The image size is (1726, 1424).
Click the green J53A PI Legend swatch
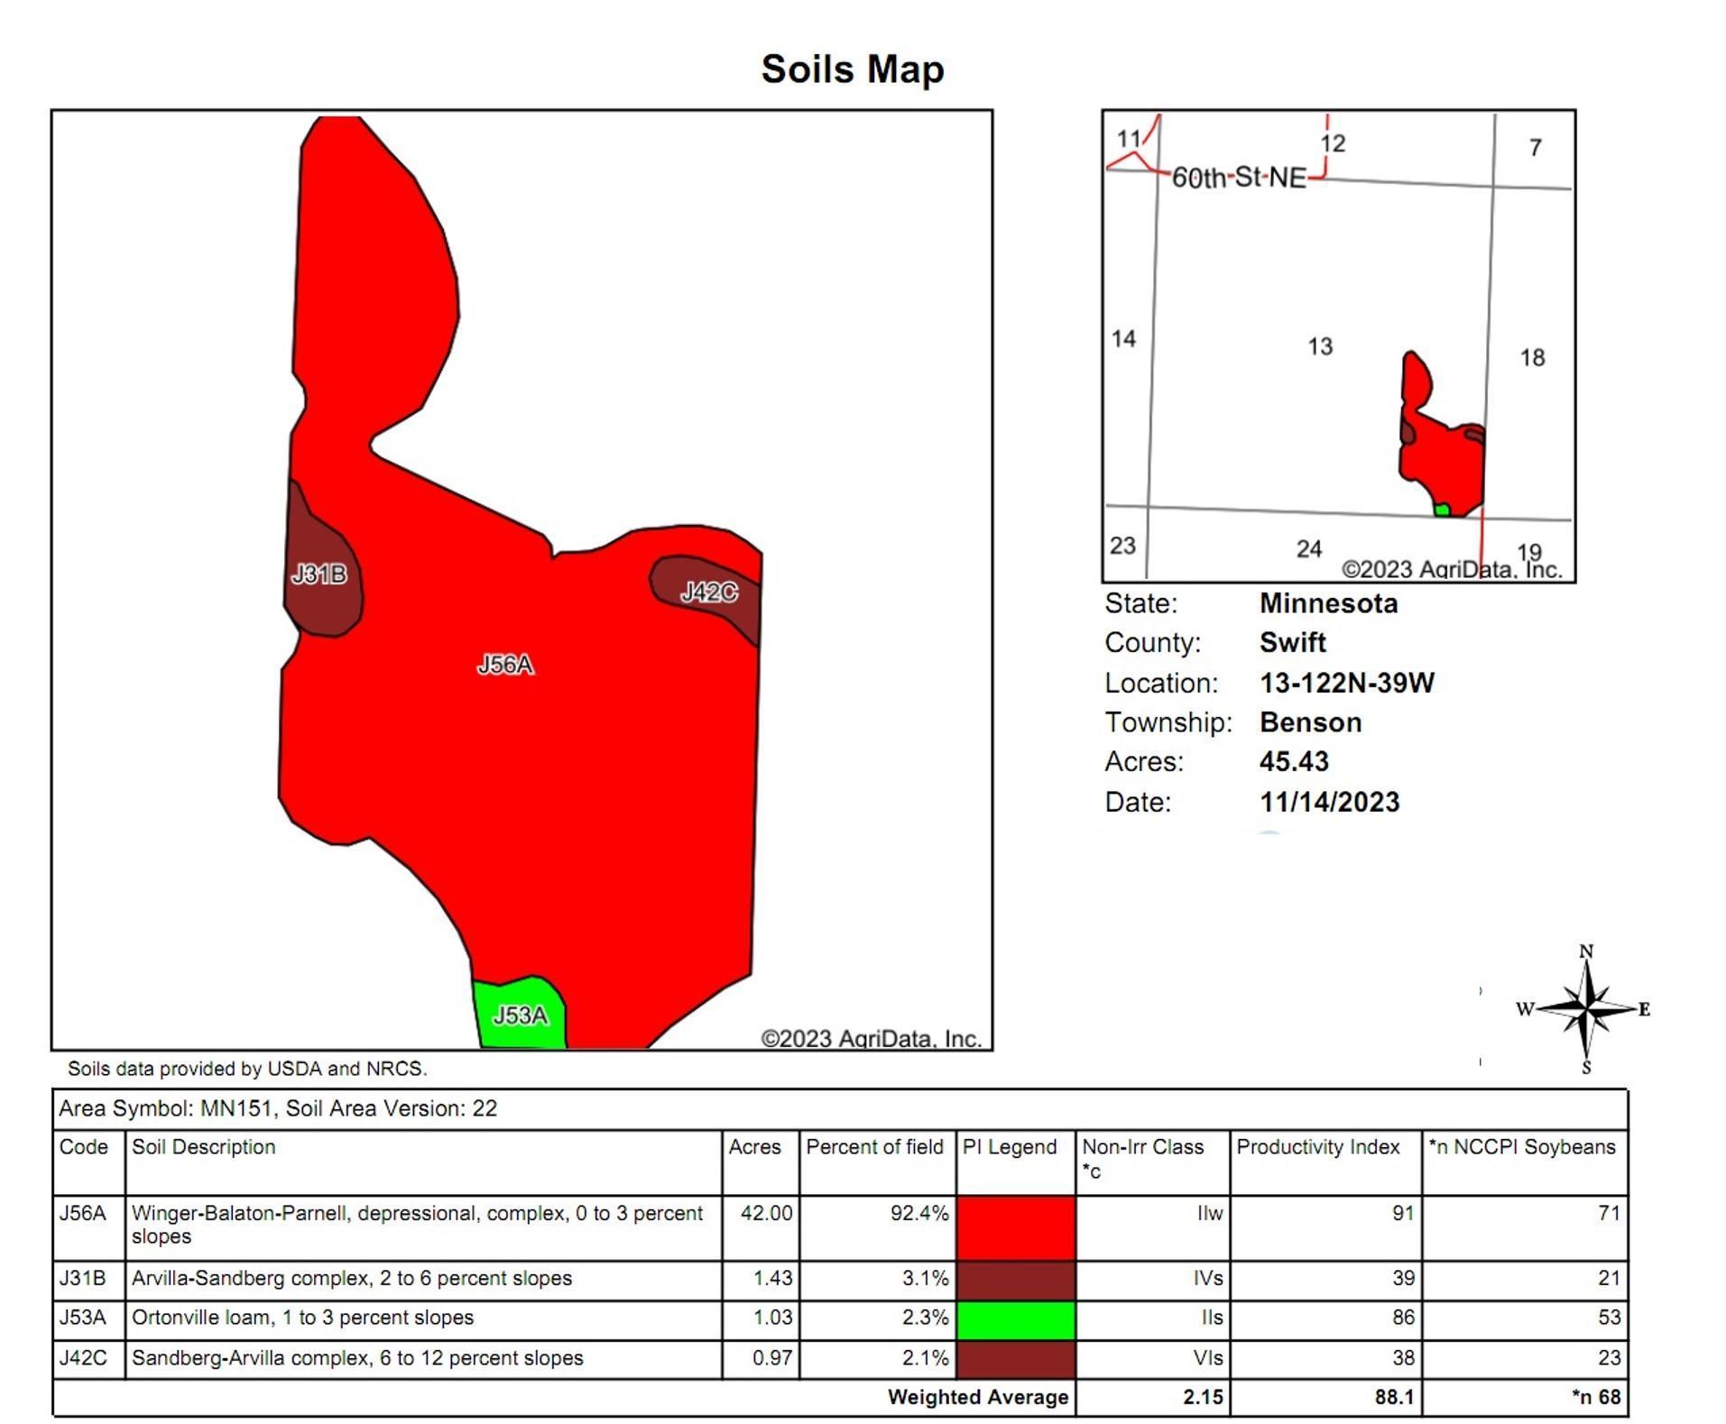point(1015,1319)
